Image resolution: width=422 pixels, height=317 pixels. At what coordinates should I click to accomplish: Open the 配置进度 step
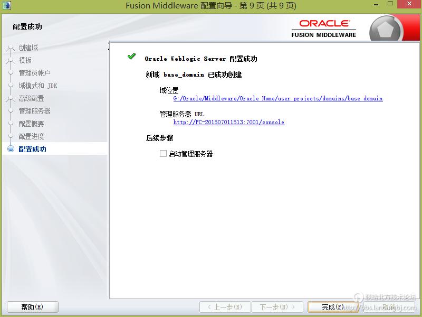[32, 136]
